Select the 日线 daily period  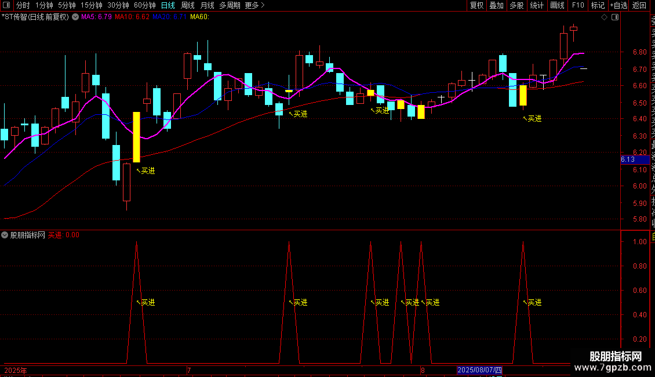(x=168, y=5)
